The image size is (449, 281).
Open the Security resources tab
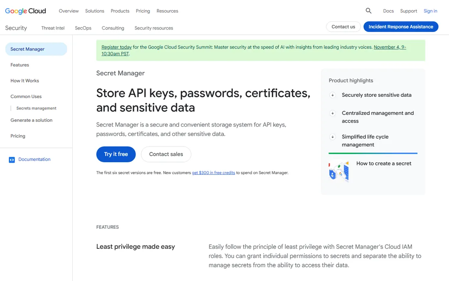point(154,28)
